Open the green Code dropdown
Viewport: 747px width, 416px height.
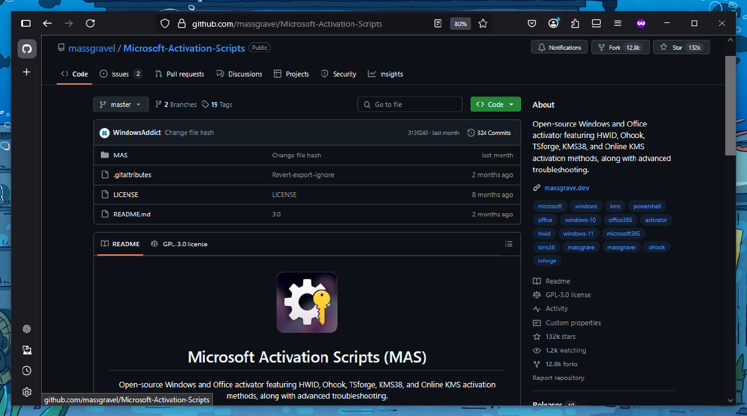pos(496,104)
